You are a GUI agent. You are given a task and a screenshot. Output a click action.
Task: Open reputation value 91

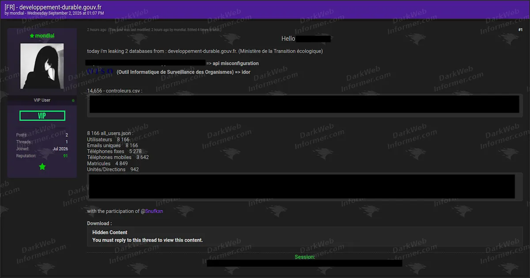click(x=65, y=156)
